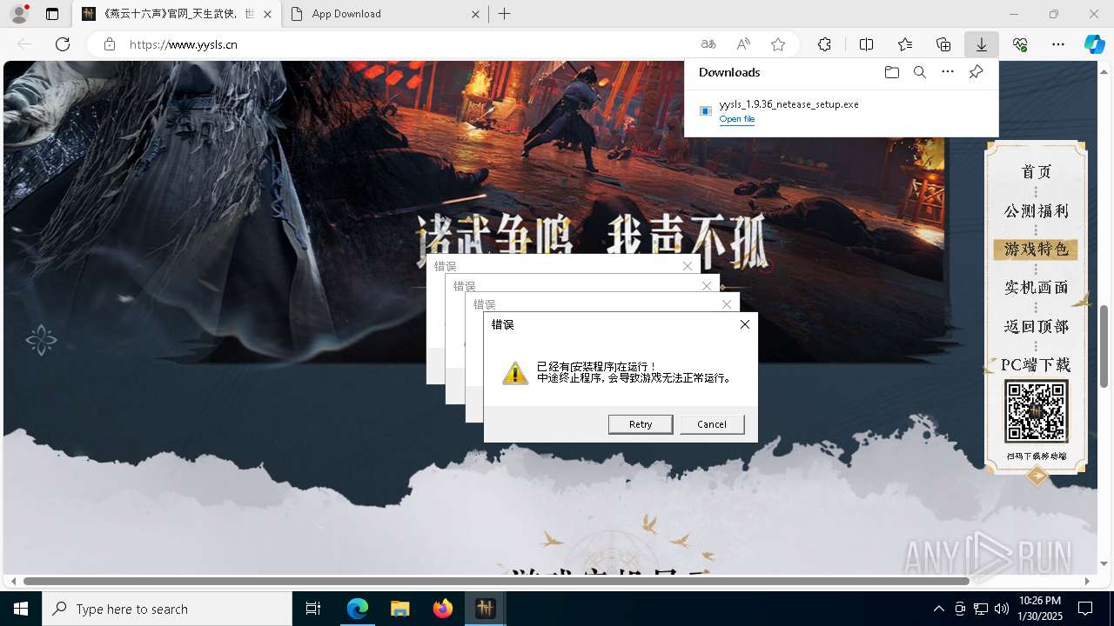Refresh the yysls.cn page
This screenshot has width=1114, height=626.
[63, 44]
